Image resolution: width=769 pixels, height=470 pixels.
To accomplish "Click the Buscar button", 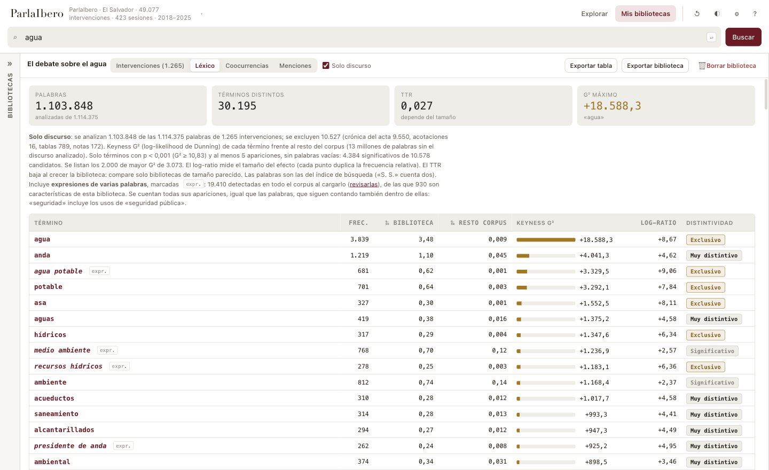I will pos(743,37).
